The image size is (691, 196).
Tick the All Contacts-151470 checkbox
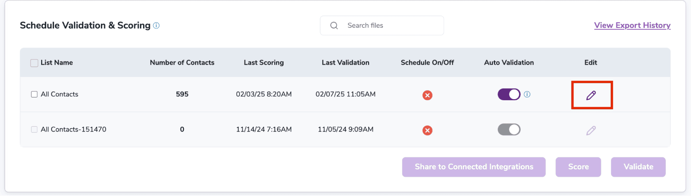pos(34,130)
